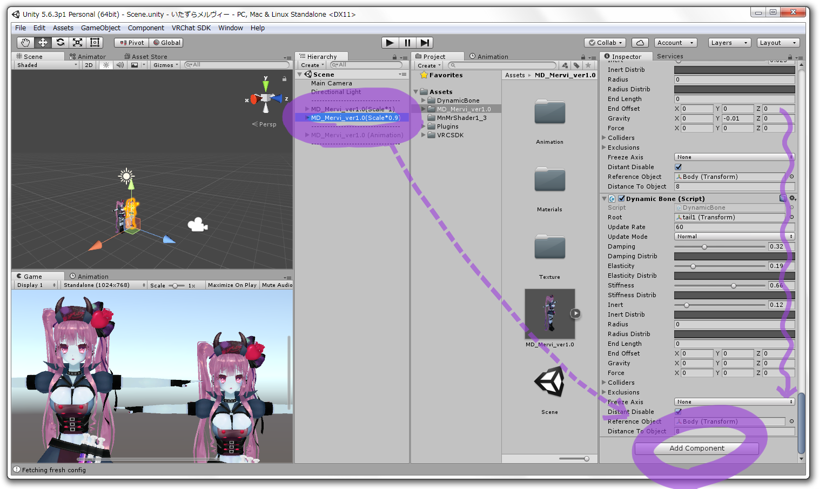Open the Materials folder icon

[x=549, y=179]
